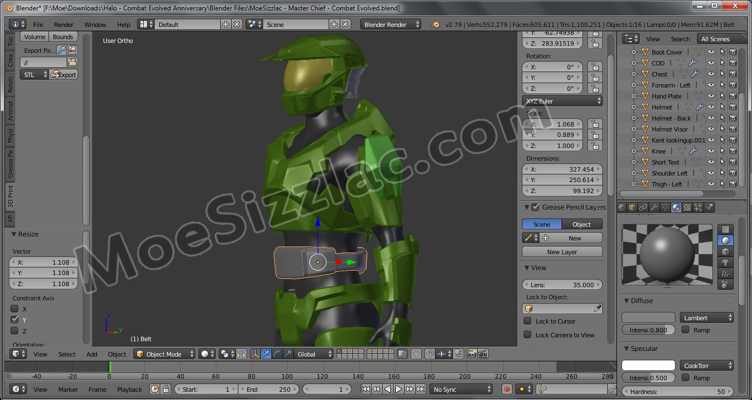Hide the Helmet Visor object in outliner
752x400 pixels.
point(711,129)
